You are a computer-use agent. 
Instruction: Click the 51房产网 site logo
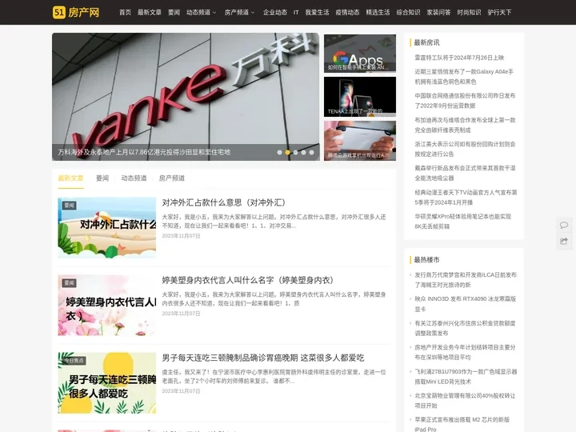pos(76,13)
